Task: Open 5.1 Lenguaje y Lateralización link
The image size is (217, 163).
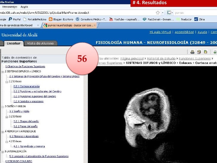Action: tap(39, 156)
